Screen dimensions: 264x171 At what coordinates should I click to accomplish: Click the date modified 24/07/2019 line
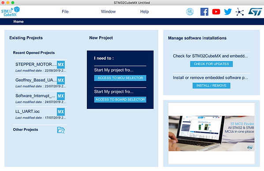tap(41, 102)
